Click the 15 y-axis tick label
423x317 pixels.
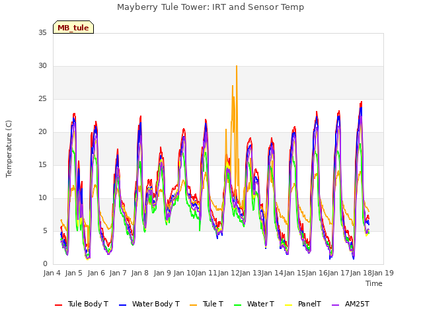click(x=42, y=165)
